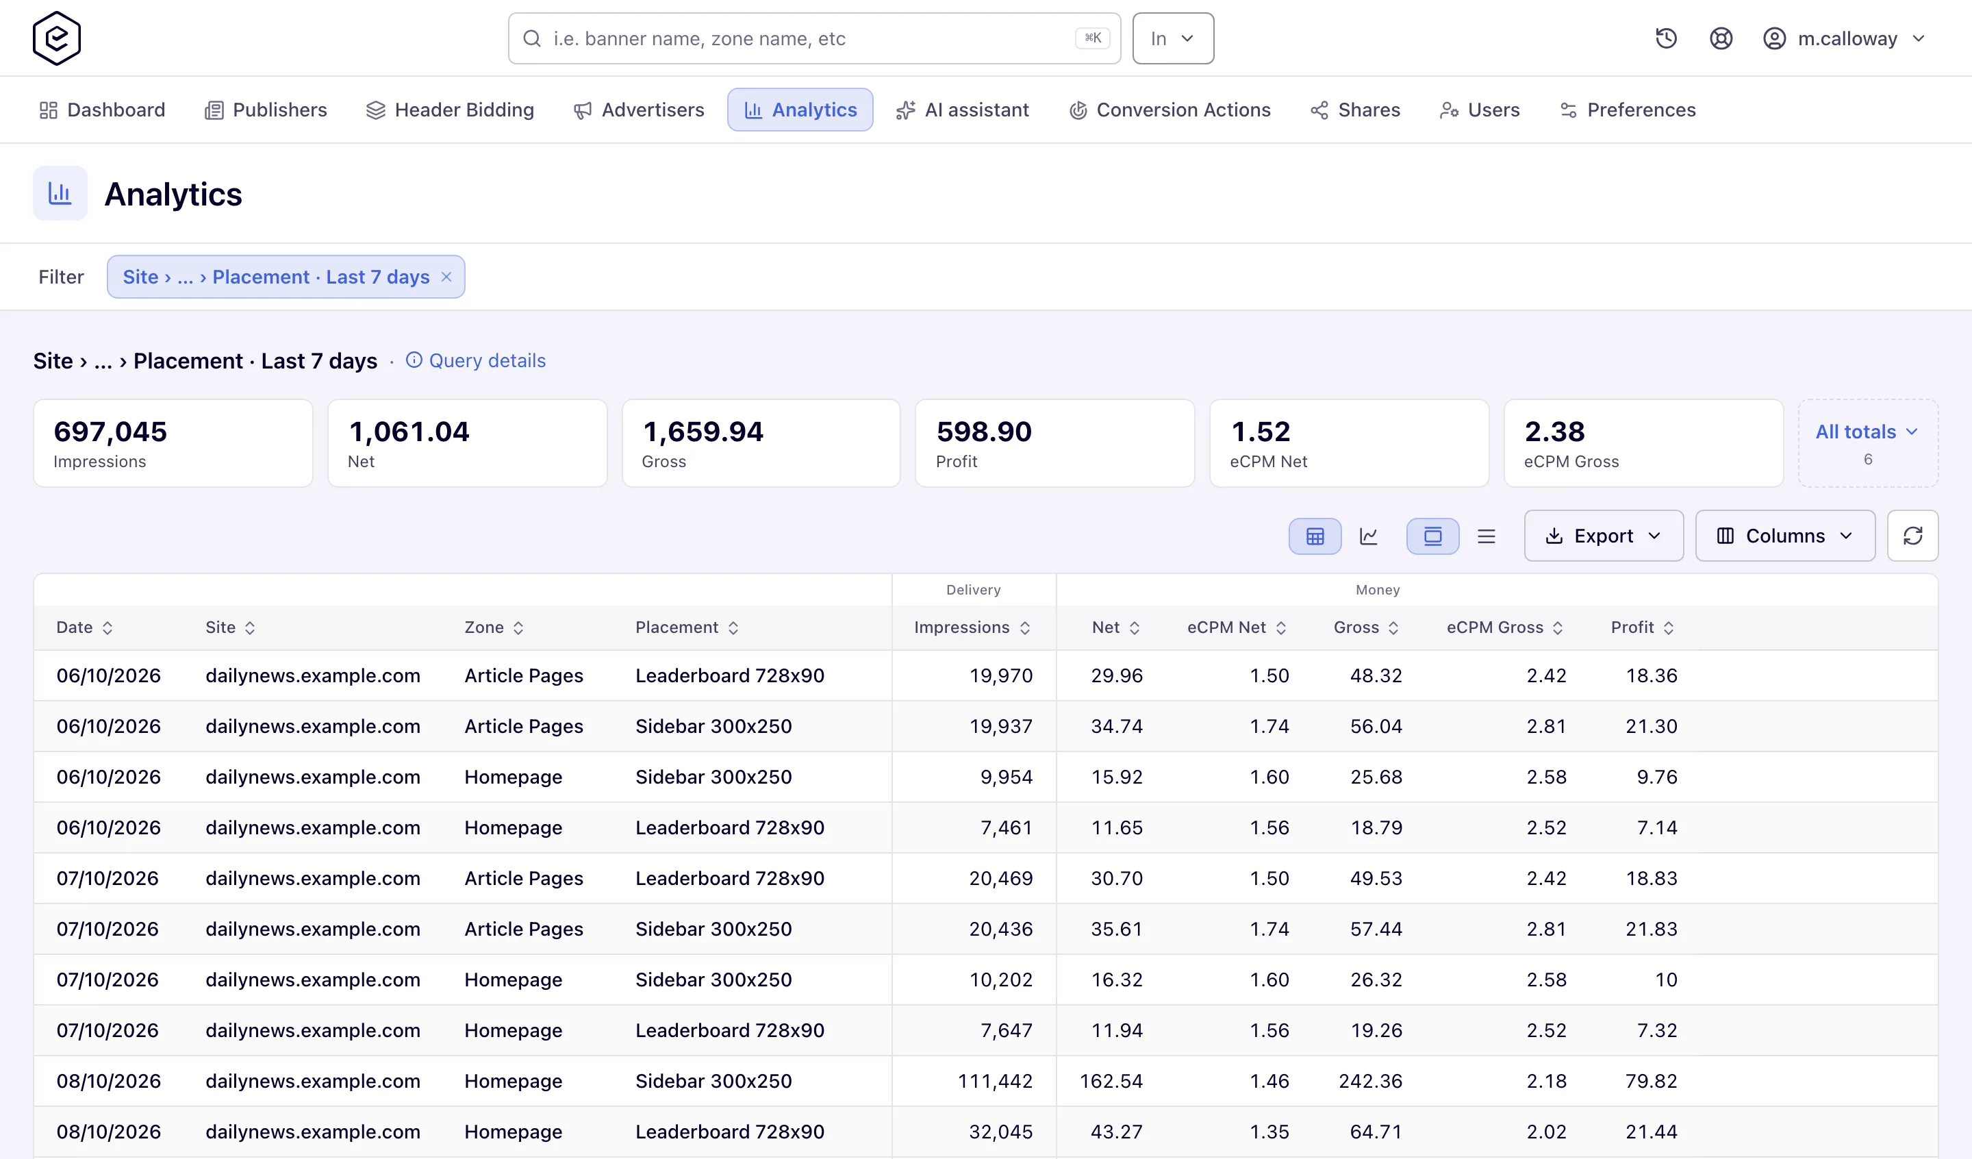Refresh the analytics report
The image size is (1972, 1159).
coord(1912,536)
